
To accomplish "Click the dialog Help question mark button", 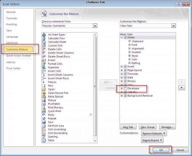I will pyautogui.click(x=179, y=4).
